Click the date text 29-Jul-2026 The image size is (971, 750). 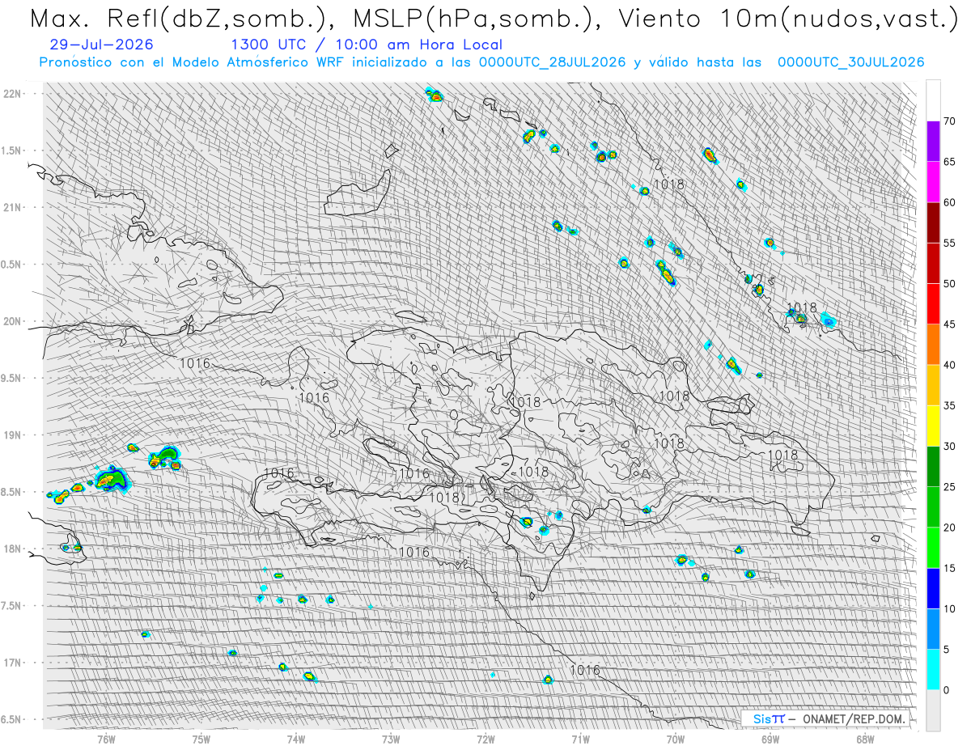click(101, 45)
